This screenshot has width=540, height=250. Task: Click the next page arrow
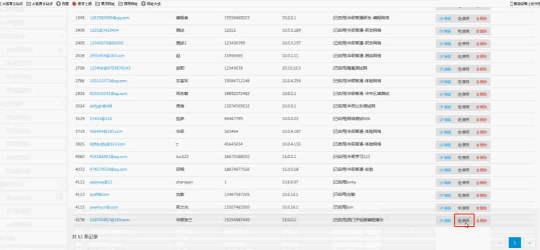coord(530,242)
